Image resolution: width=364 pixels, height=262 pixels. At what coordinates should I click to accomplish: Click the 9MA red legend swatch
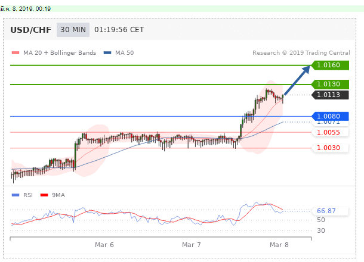44,195
